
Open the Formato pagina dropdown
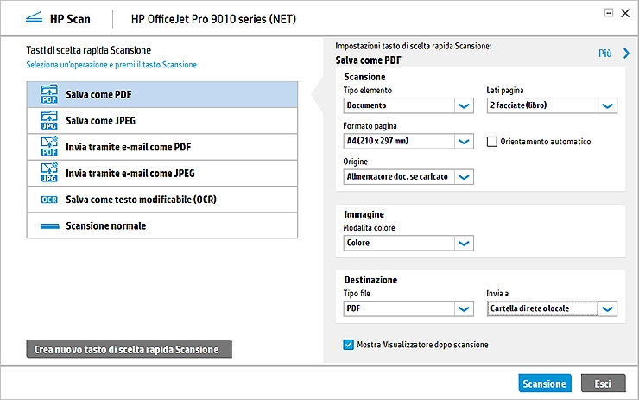click(464, 142)
